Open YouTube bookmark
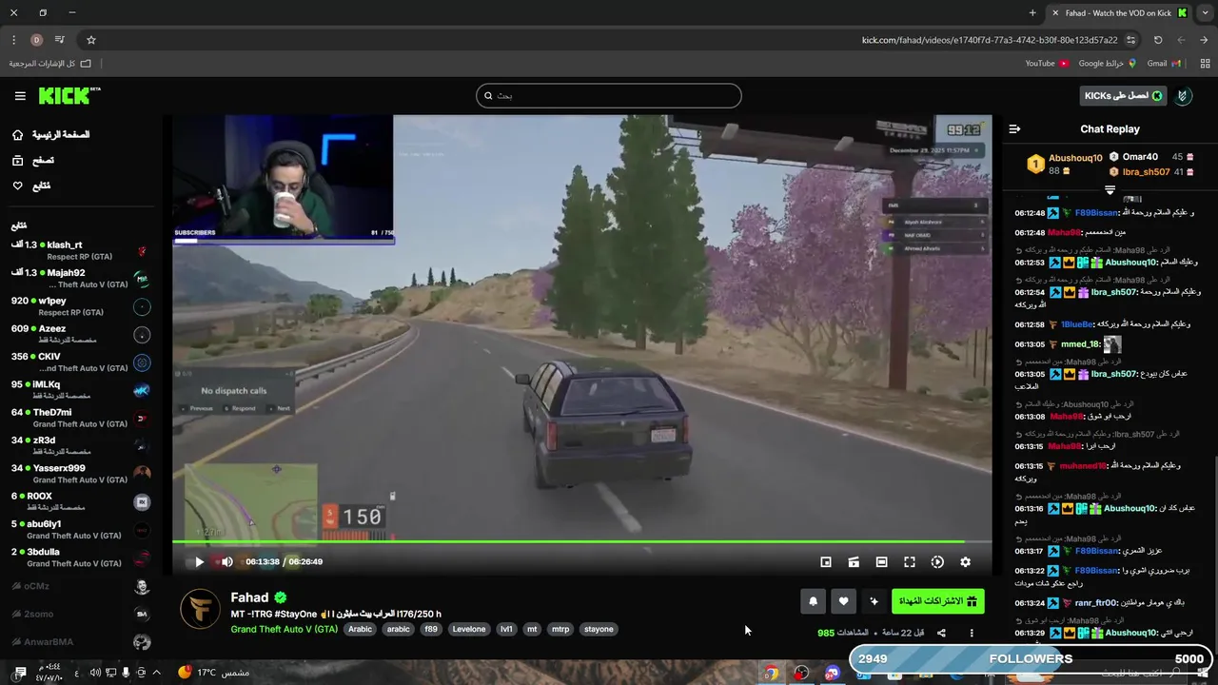The width and height of the screenshot is (1218, 685). click(x=1047, y=64)
